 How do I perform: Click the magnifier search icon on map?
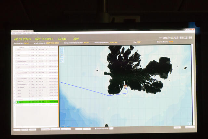62,61
